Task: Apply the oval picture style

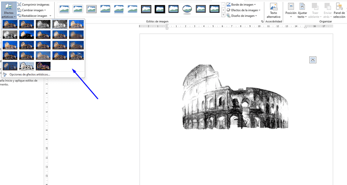Action: pos(187,9)
